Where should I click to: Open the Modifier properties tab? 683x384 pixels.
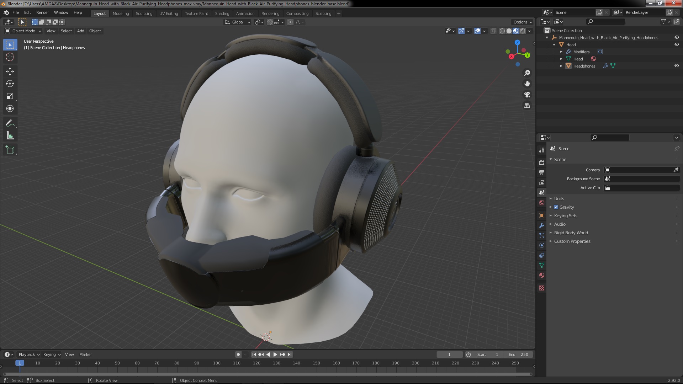point(542,225)
